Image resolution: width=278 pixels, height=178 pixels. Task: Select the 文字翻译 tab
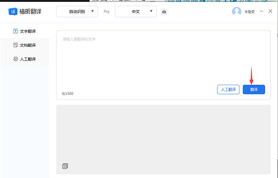coord(25,31)
